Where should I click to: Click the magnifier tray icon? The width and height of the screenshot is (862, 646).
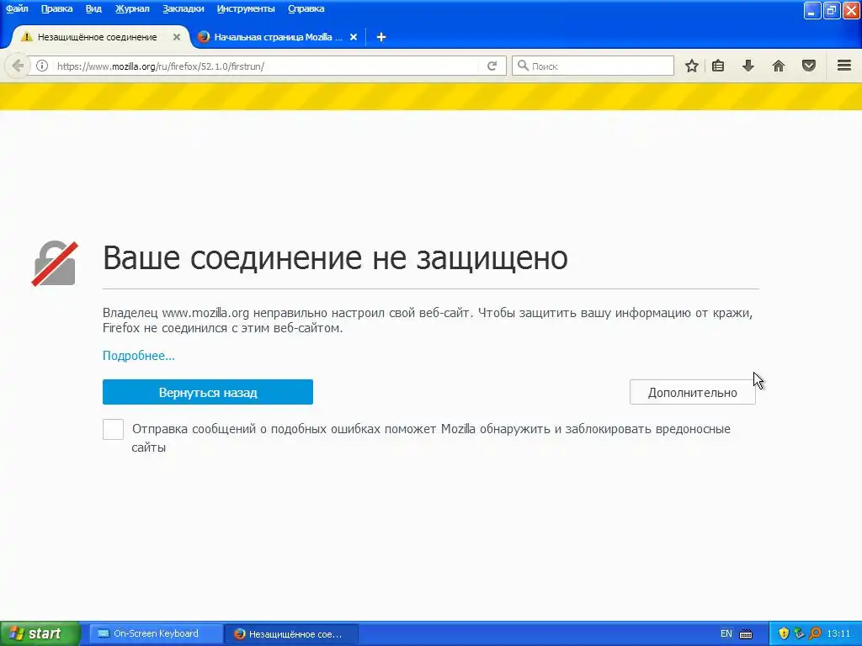pos(815,633)
